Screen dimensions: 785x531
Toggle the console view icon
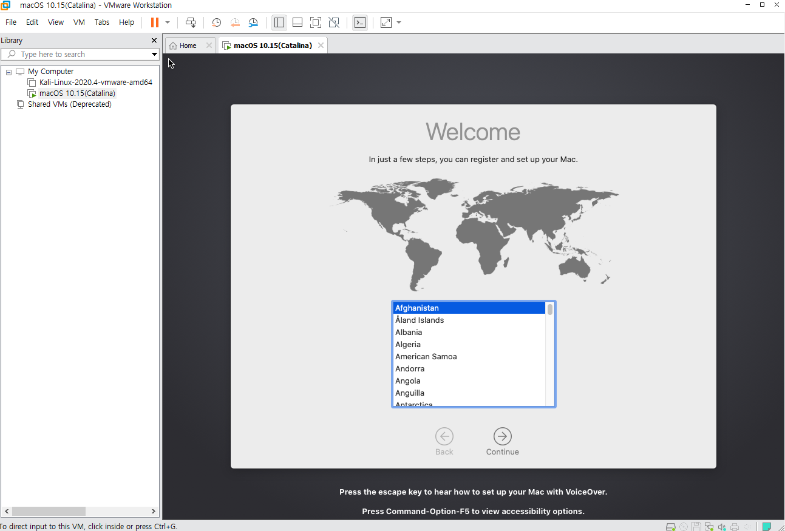pyautogui.click(x=360, y=22)
